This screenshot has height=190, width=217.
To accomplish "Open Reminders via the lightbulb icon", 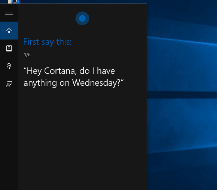I will [x=9, y=66].
